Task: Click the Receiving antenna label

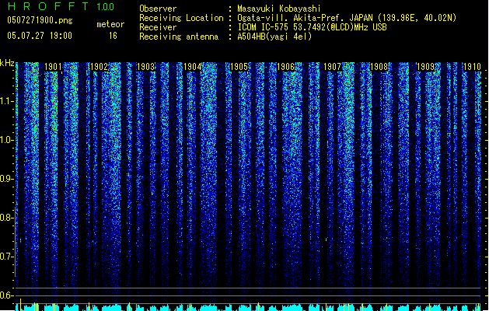Action: (x=179, y=37)
